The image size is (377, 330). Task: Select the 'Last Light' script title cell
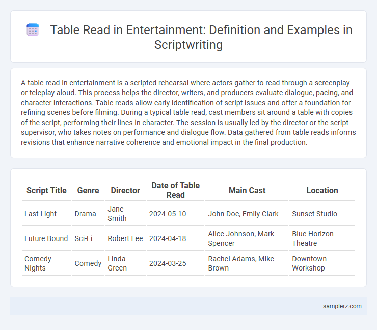[x=46, y=214]
